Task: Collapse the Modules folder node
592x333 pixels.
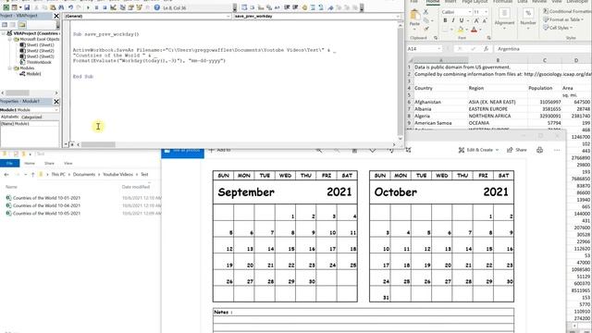Action: pyautogui.click(x=10, y=68)
